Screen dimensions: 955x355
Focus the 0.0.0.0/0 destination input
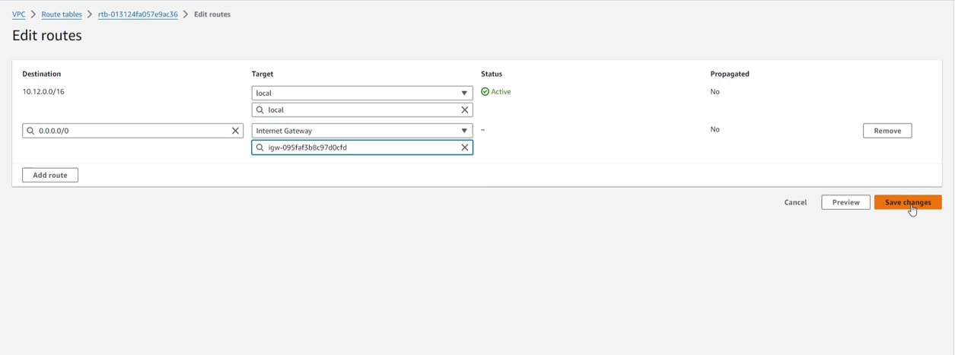click(x=129, y=131)
